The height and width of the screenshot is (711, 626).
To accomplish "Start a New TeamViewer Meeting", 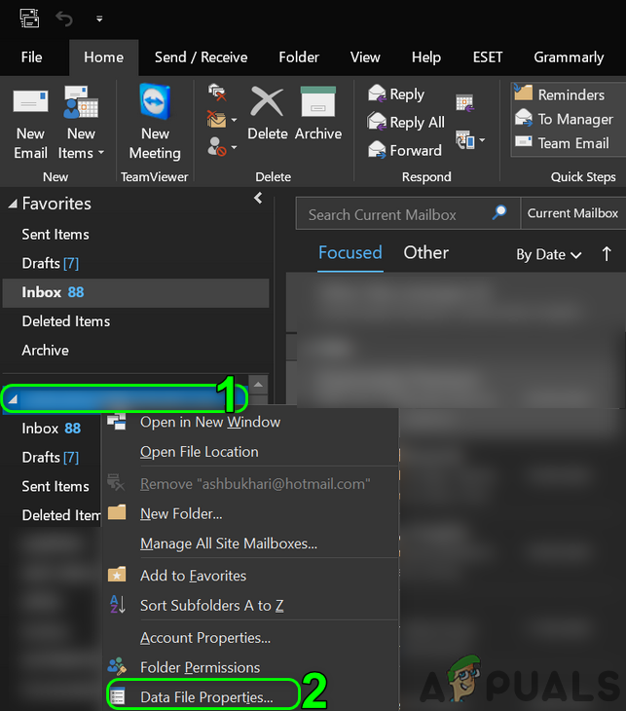I will (155, 123).
